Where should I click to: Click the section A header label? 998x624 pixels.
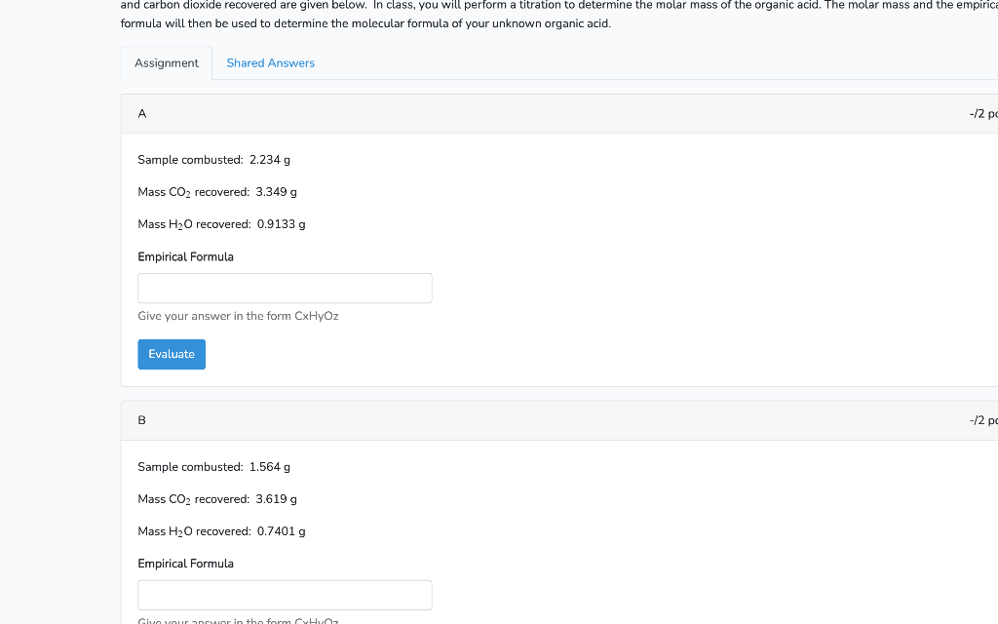click(142, 114)
